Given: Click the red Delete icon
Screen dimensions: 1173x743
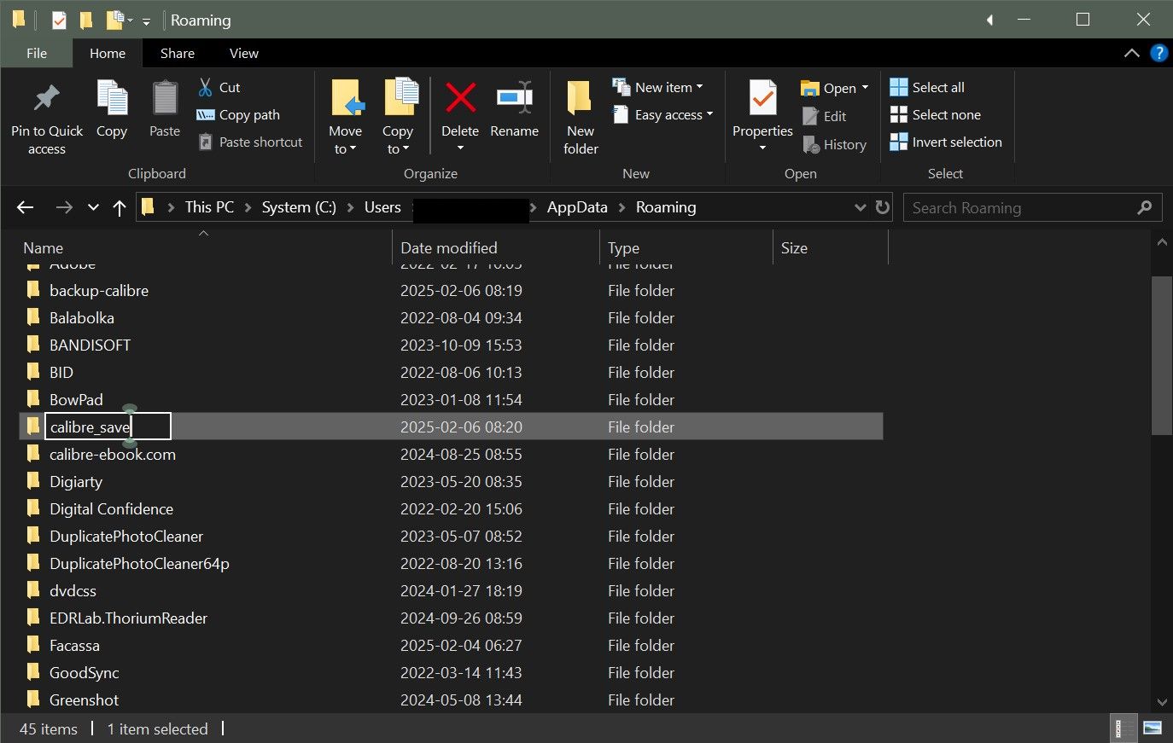Looking at the screenshot, I should pyautogui.click(x=460, y=97).
